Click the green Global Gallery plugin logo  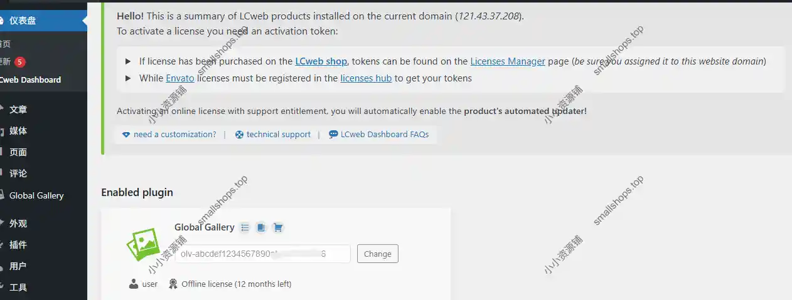click(144, 245)
